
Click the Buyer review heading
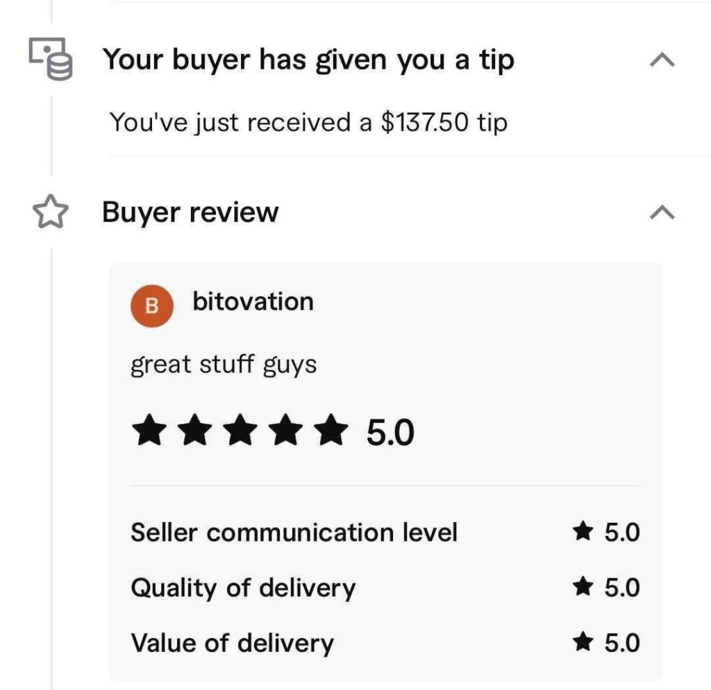coord(190,212)
